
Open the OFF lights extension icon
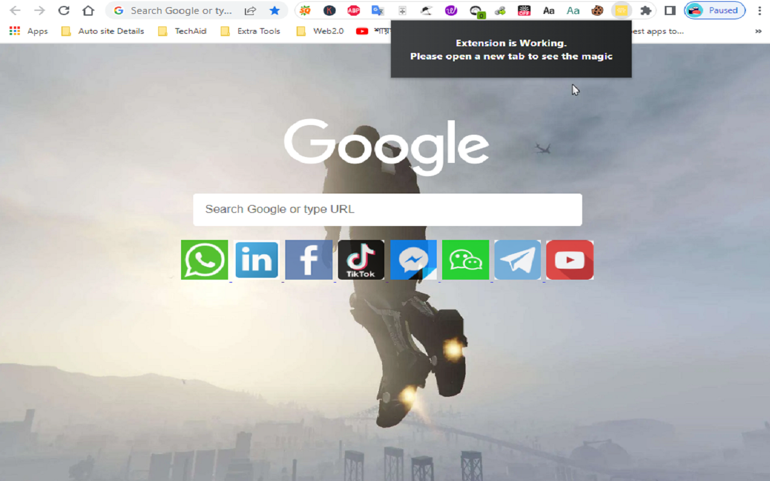pyautogui.click(x=524, y=10)
